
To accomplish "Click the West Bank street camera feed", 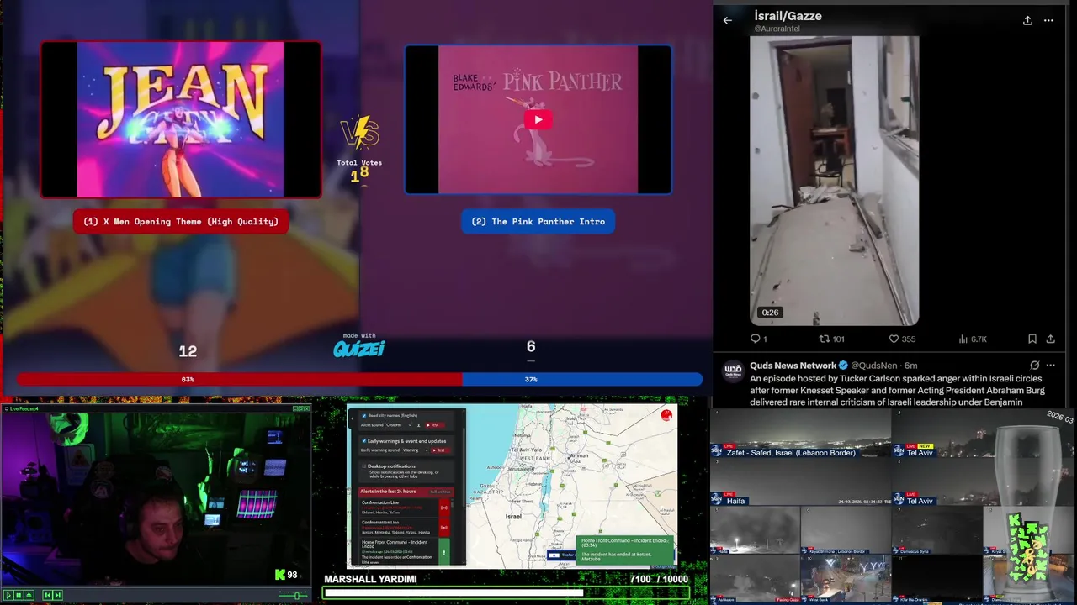I will (x=846, y=578).
